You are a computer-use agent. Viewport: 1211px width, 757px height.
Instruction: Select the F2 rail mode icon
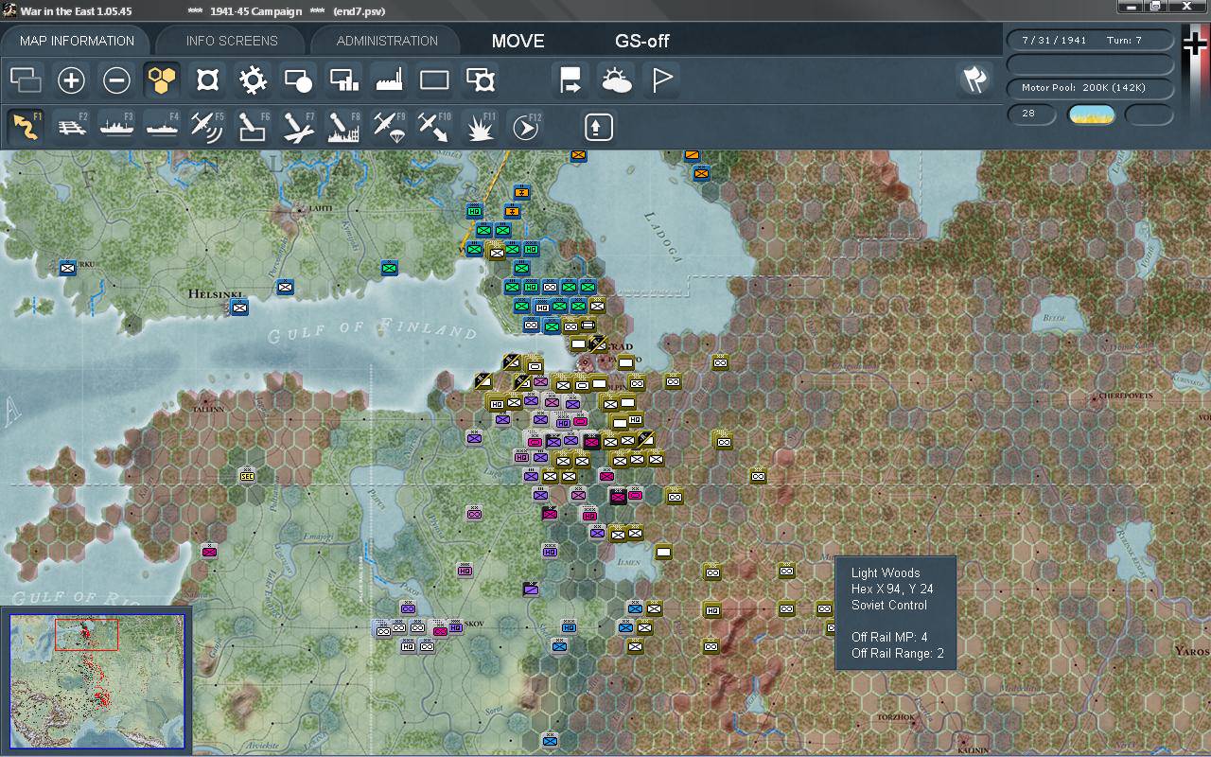click(71, 126)
